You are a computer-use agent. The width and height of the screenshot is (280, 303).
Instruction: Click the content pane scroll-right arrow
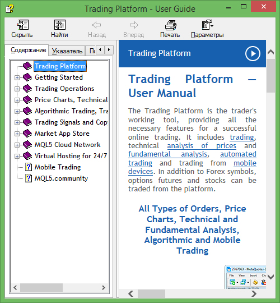pos(254,293)
